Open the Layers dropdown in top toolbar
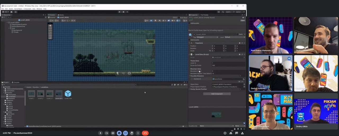Viewport: 339px width, 136px height. coord(229,12)
